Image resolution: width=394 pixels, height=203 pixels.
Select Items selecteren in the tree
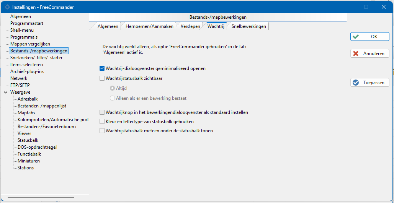tap(26, 65)
